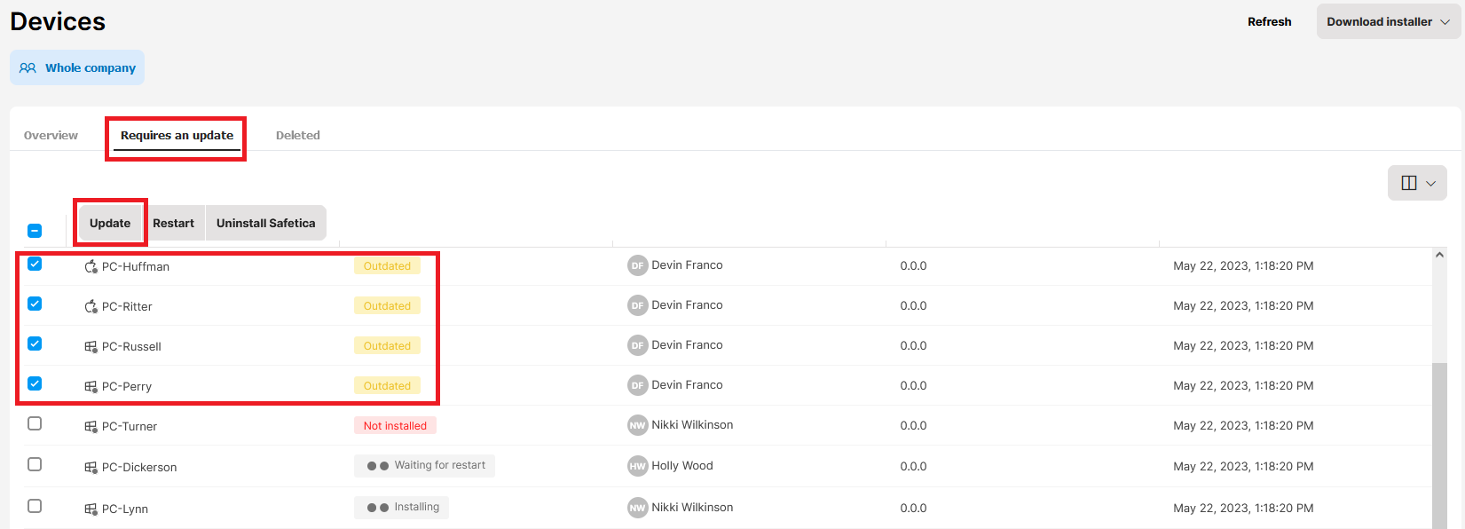
Task: Switch to the Overview tab
Action: [51, 135]
